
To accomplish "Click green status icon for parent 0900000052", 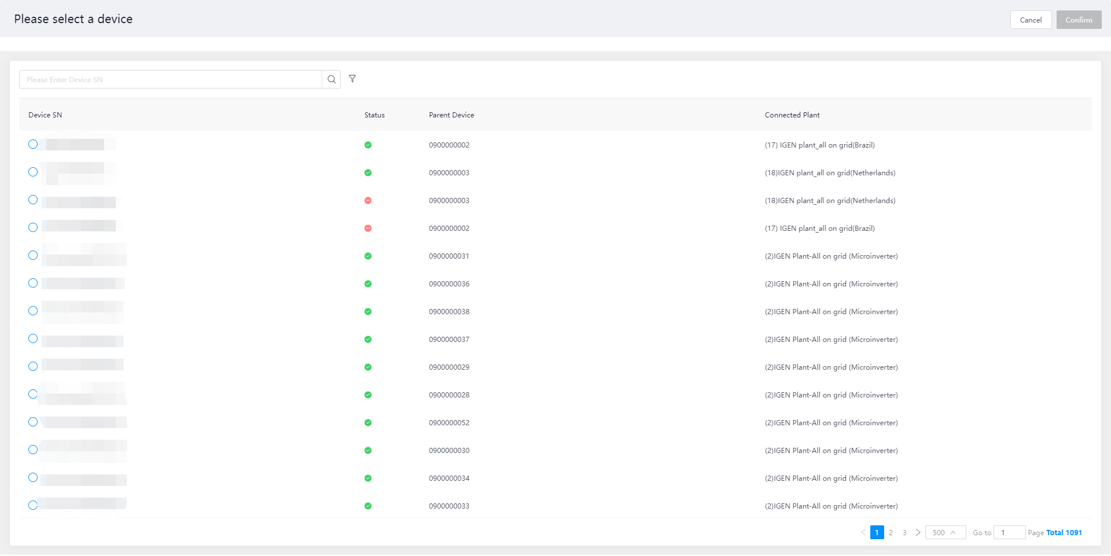I will [368, 423].
